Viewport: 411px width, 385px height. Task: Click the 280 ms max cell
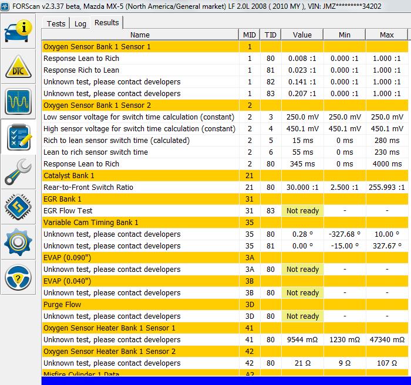click(387, 141)
